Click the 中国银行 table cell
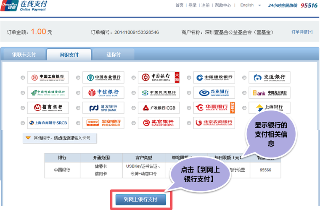320x210 pixels. [x=62, y=170]
